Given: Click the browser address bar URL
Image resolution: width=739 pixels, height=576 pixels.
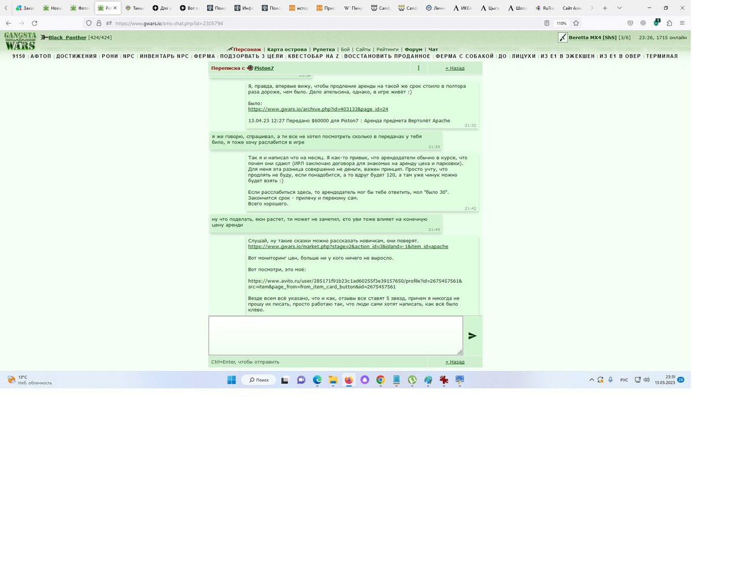Looking at the screenshot, I should click(169, 23).
